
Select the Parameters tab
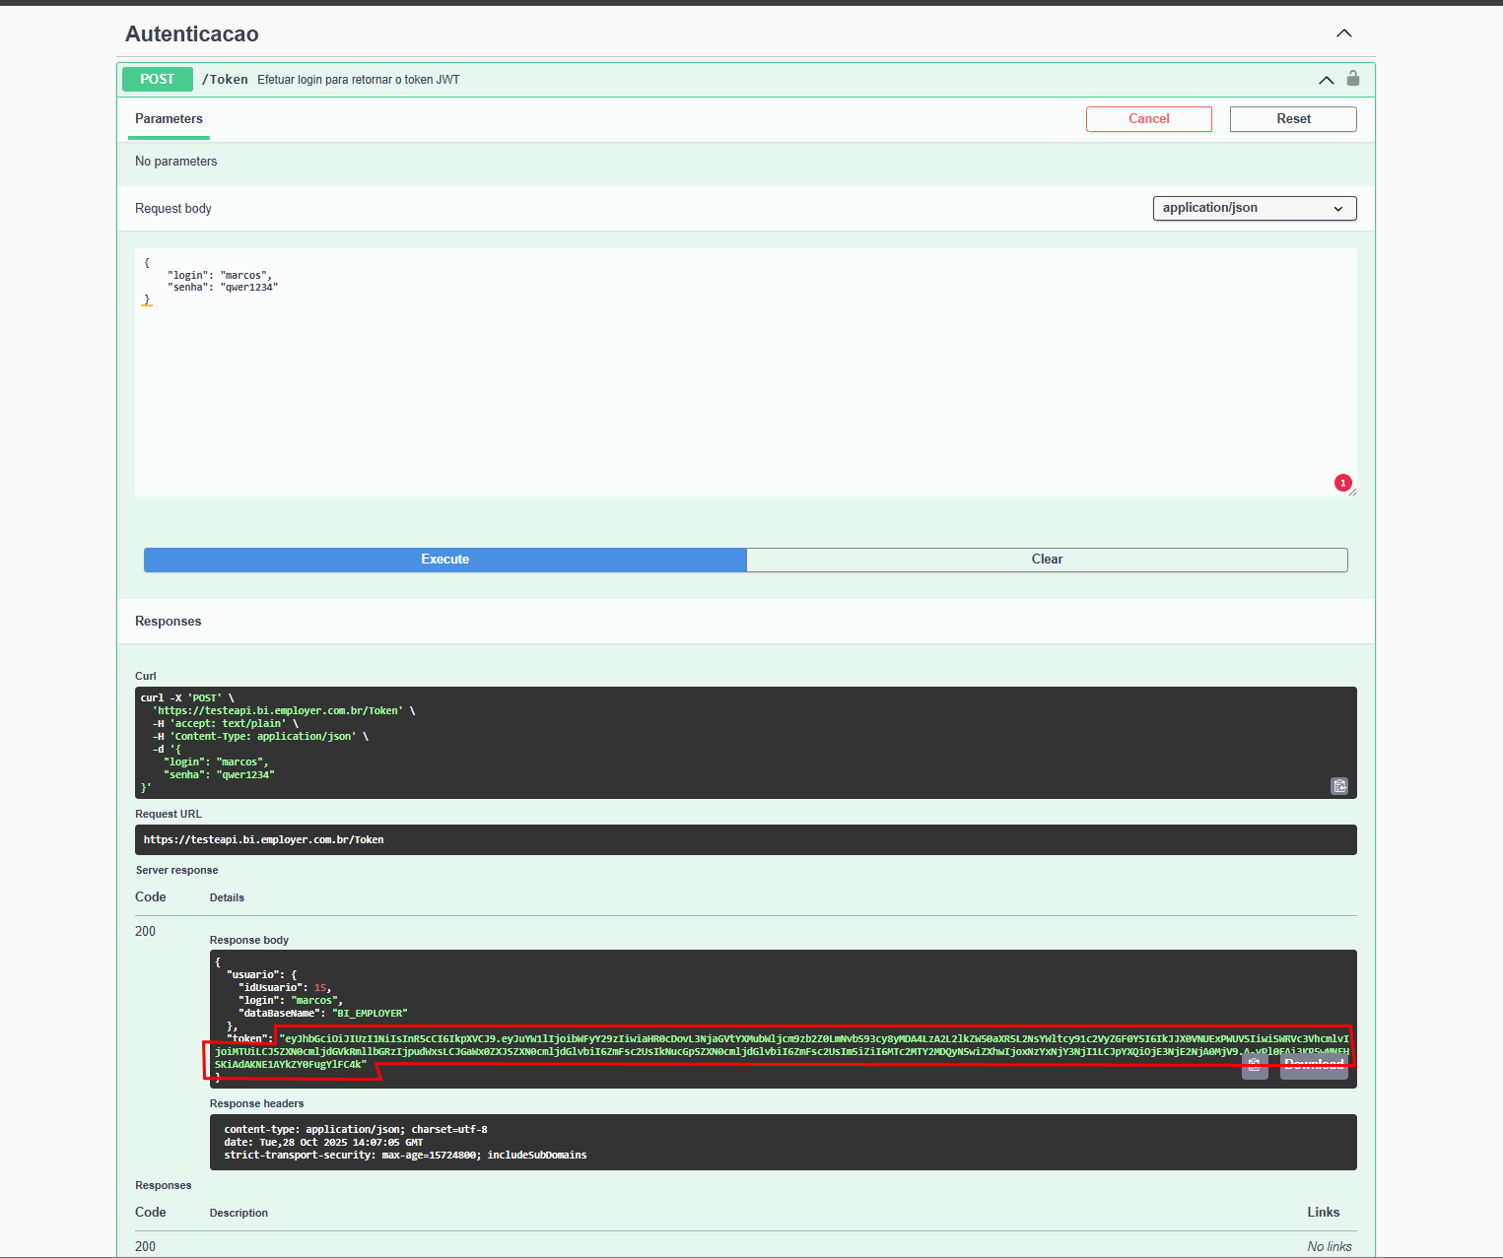click(x=169, y=119)
